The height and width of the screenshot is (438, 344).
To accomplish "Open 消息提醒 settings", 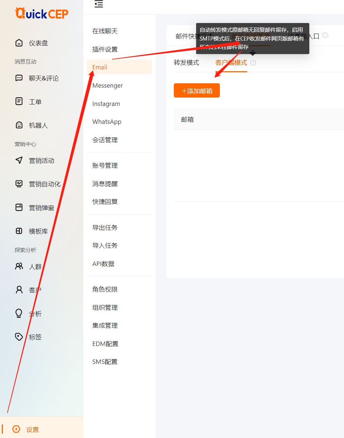I will tap(105, 184).
